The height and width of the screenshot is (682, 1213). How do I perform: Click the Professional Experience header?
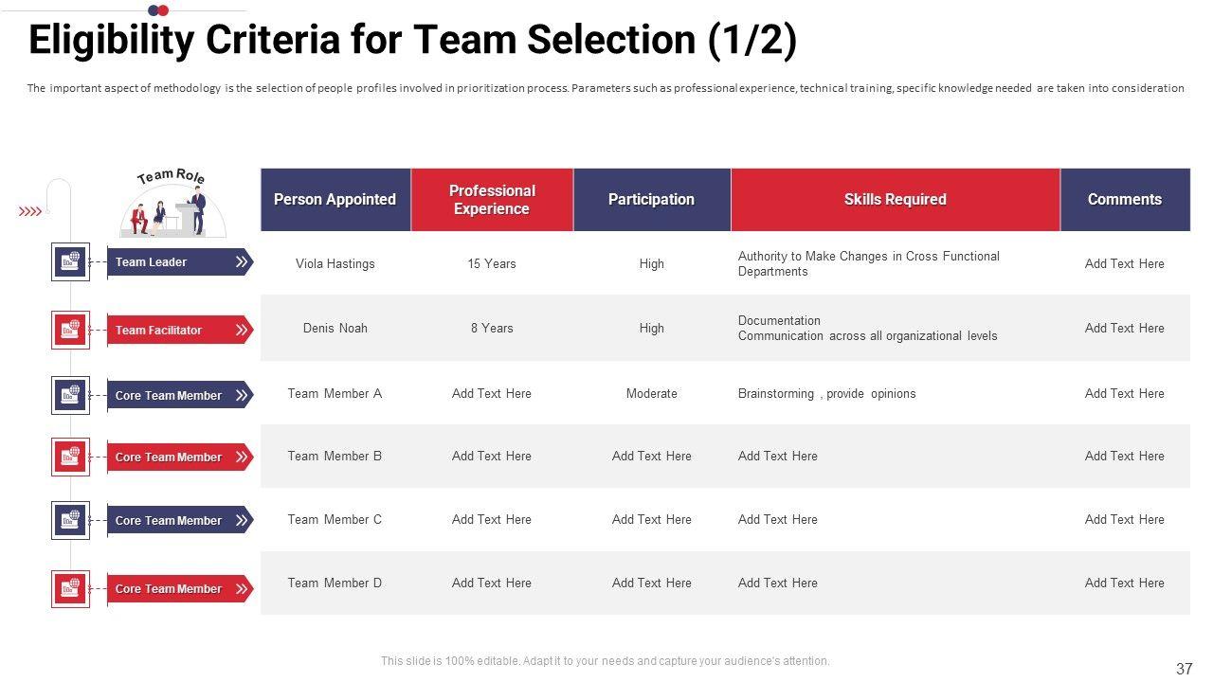tap(492, 200)
